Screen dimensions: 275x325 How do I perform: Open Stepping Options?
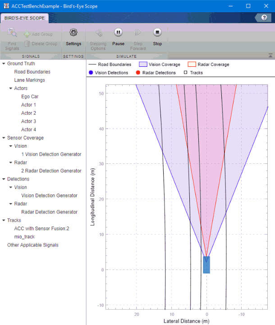(98, 32)
